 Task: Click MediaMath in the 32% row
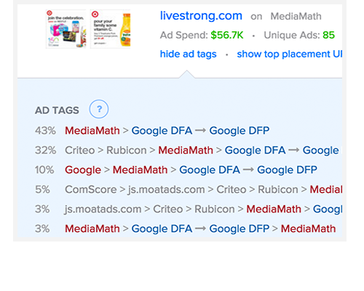coord(186,151)
